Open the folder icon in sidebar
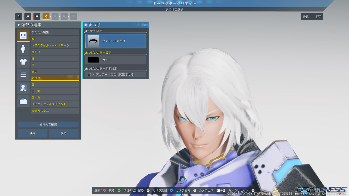The width and height of the screenshot is (349, 196). point(23,101)
